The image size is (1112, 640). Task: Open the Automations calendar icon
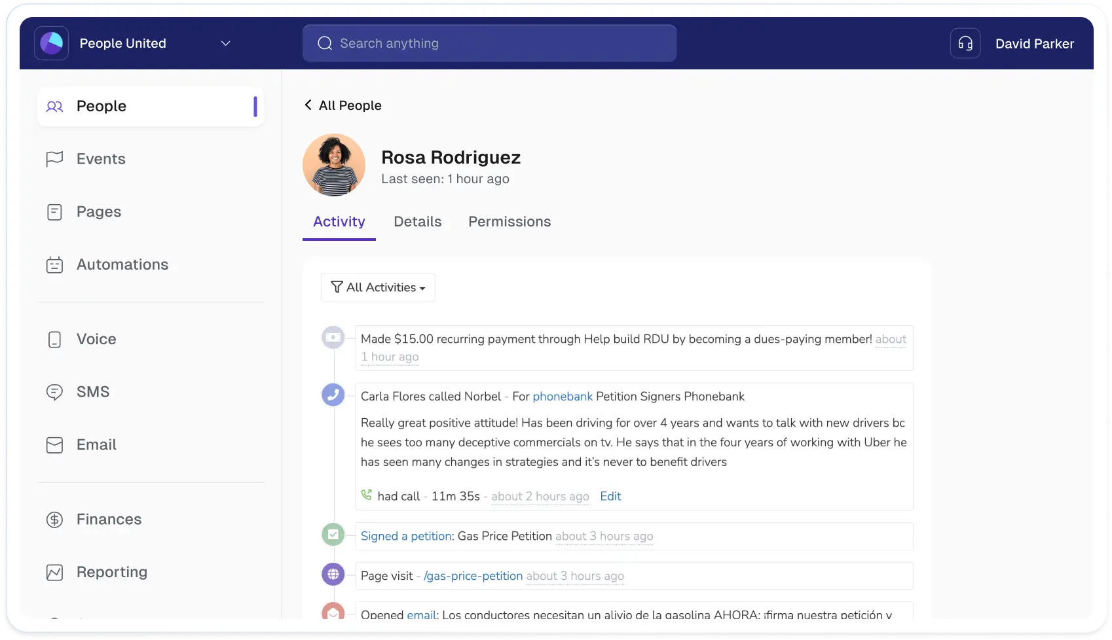click(x=54, y=265)
